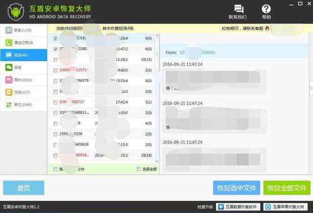Click the 检查升级 check update label

(205, 207)
